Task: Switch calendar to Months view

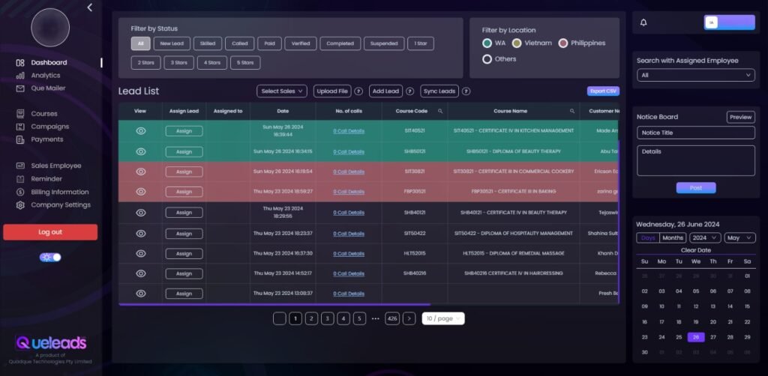Action: 673,238
